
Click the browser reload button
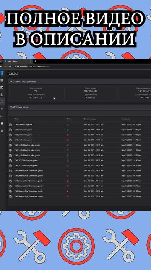10,67
